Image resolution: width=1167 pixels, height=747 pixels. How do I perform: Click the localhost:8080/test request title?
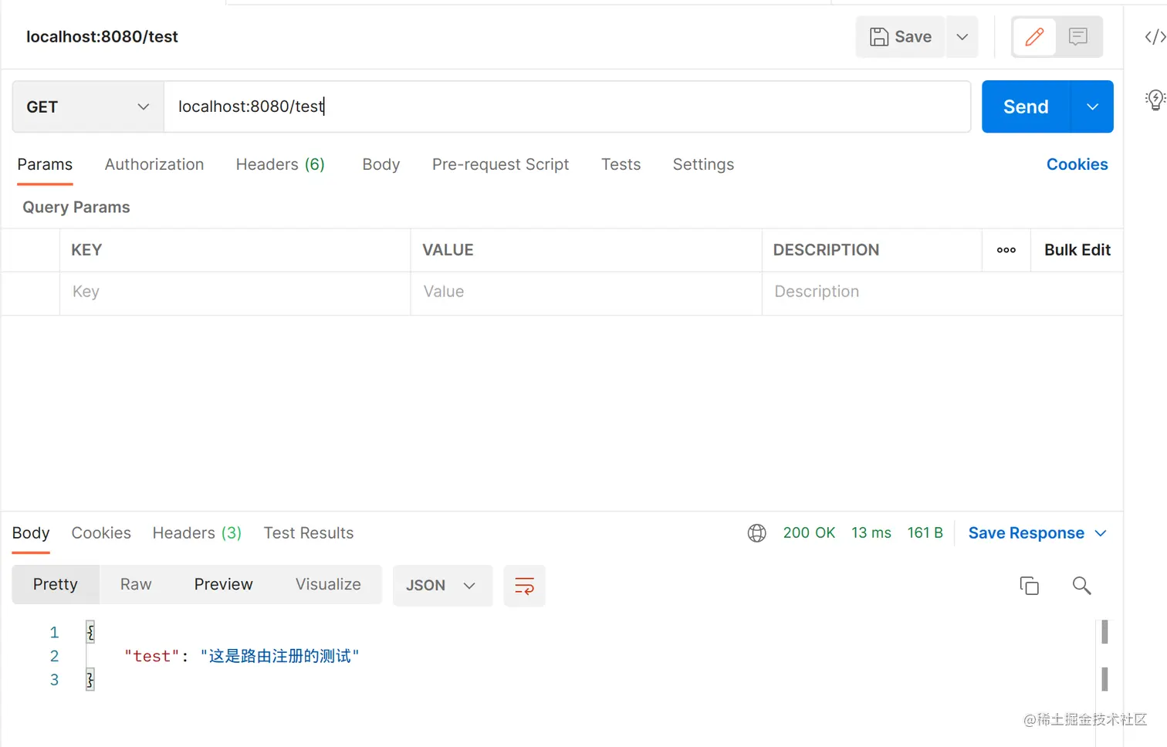(x=102, y=37)
